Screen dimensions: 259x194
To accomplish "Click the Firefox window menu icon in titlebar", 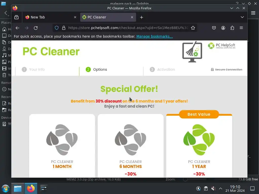I will [15, 8].
